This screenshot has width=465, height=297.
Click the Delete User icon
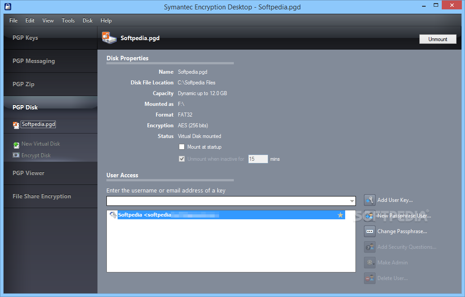pos(369,278)
